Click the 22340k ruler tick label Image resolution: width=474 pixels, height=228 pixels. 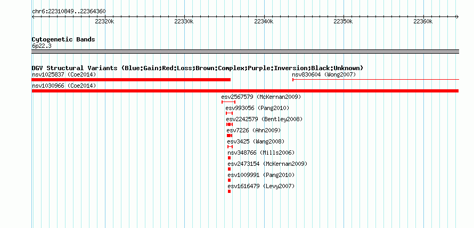(264, 22)
